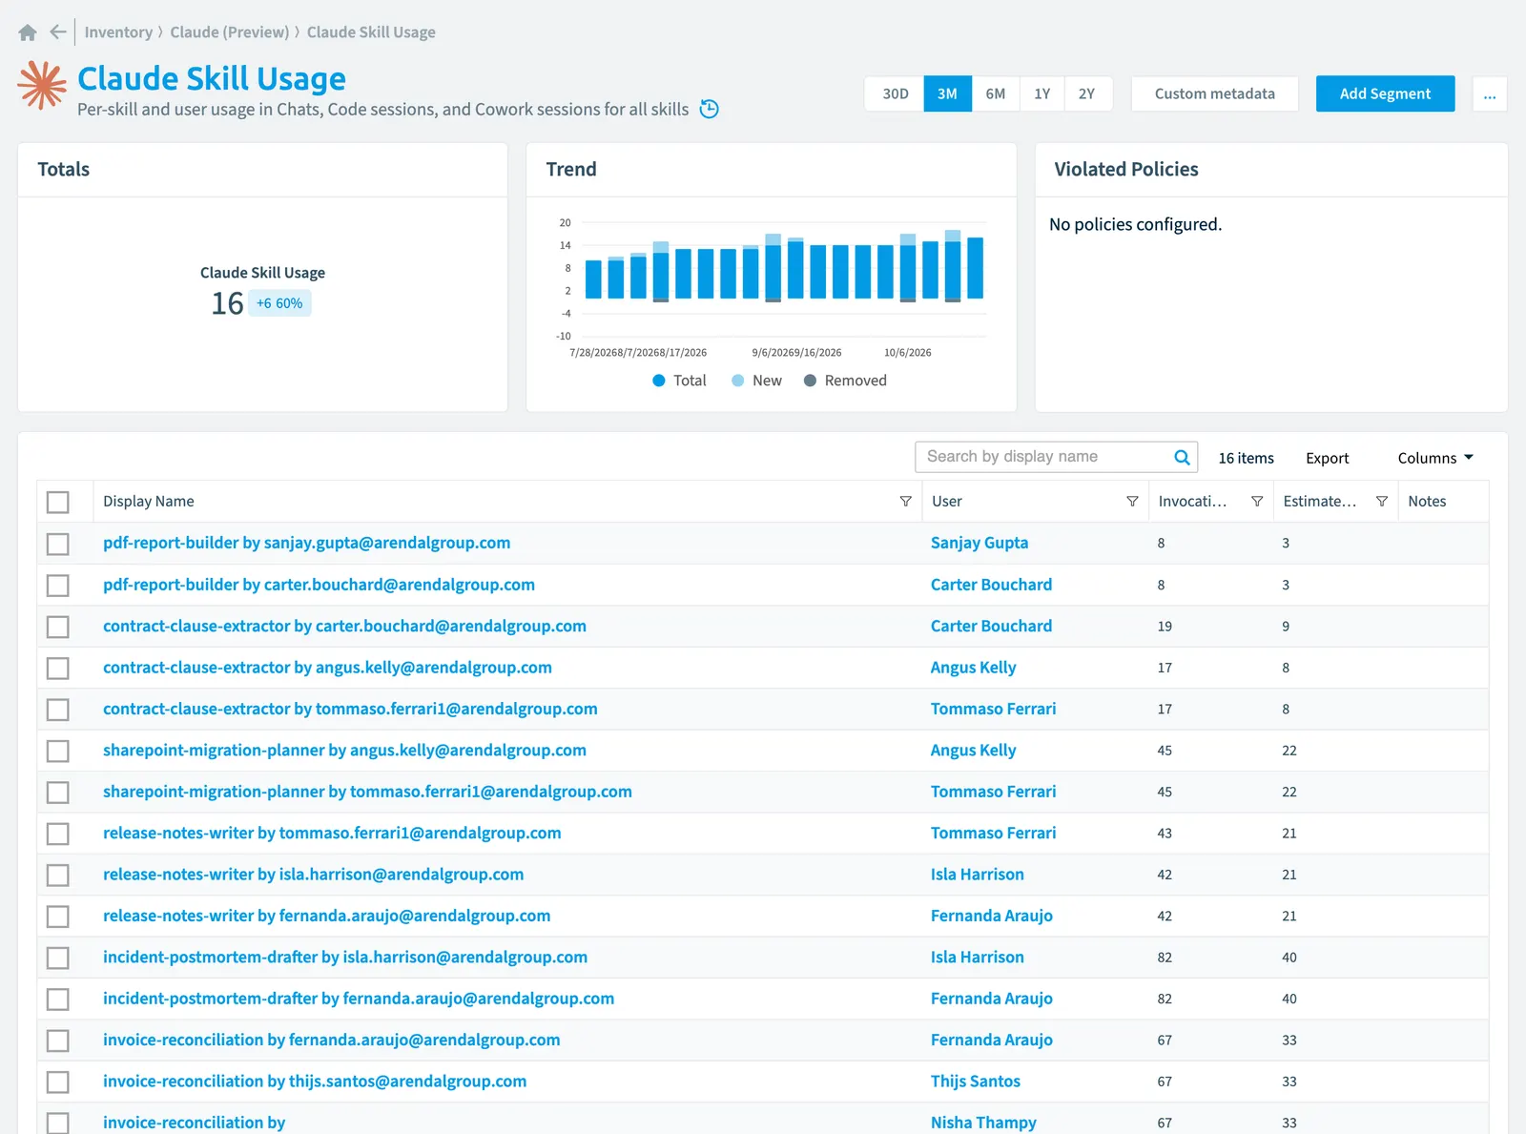Click the Add Segment button
1526x1134 pixels.
pyautogui.click(x=1385, y=93)
